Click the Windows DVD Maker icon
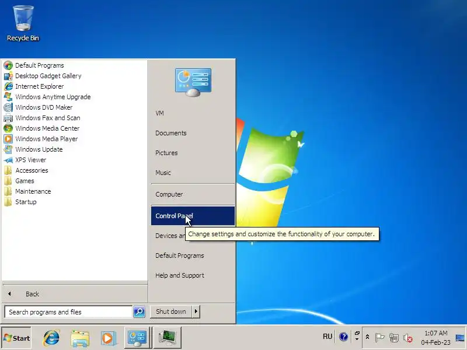467x350 pixels. point(8,107)
